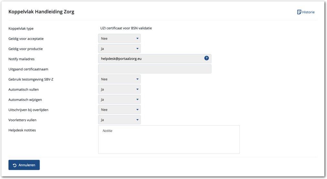Click the Helpdesk notities label
Viewport: 327px width, 179px height.
coord(22,130)
